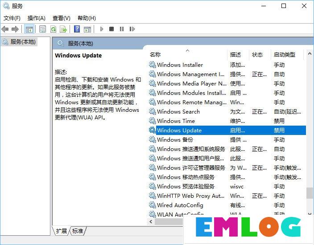This screenshot has width=314, height=245.
Task: Select Windows 许可证管理器服务 row
Action: [227, 167]
